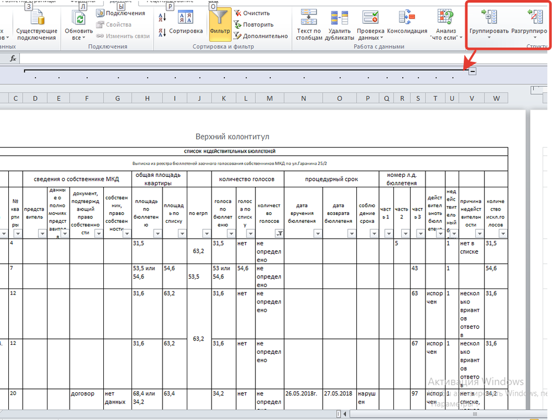552x420 pixels.
Task: Click Очистить filter button
Action: pos(251,13)
